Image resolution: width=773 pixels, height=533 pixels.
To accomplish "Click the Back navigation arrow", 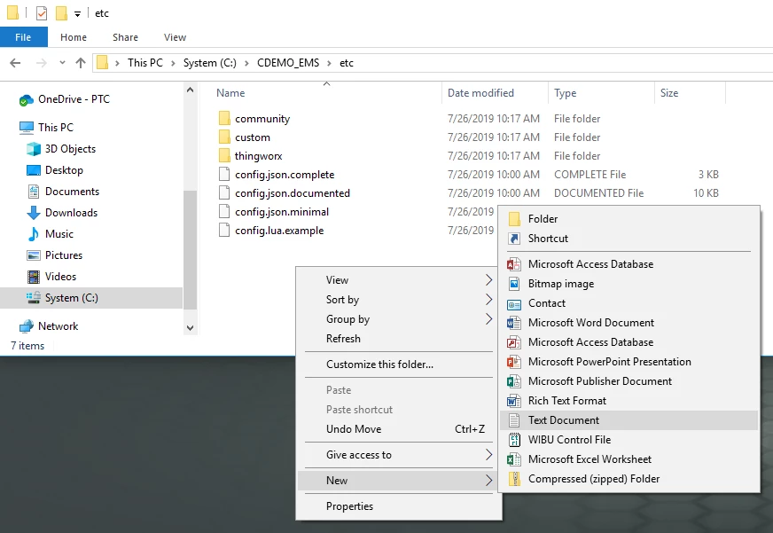I will tap(15, 63).
